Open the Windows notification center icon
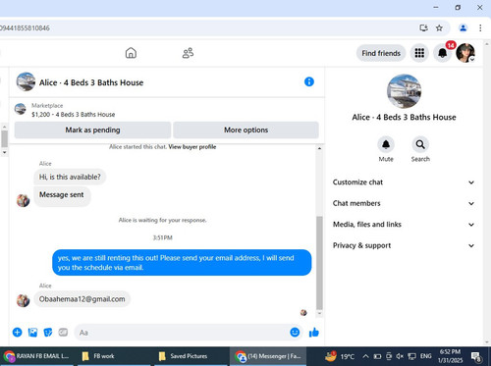This screenshot has width=491, height=366. point(476,356)
